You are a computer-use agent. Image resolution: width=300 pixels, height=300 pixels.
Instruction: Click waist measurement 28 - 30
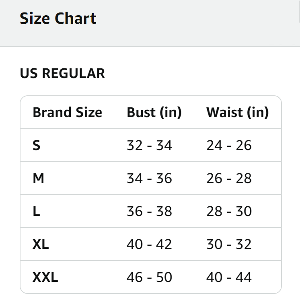[x=229, y=211]
